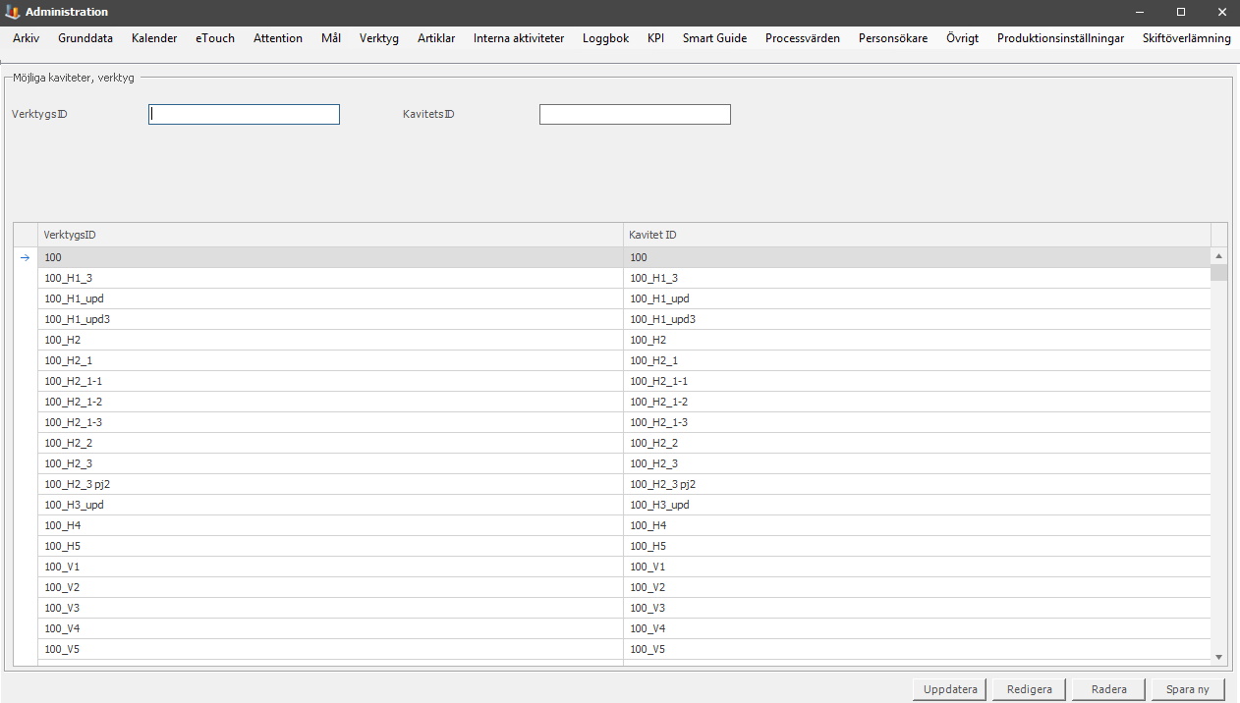Open the Grunddata menu
The height and width of the screenshot is (703, 1240).
point(85,38)
